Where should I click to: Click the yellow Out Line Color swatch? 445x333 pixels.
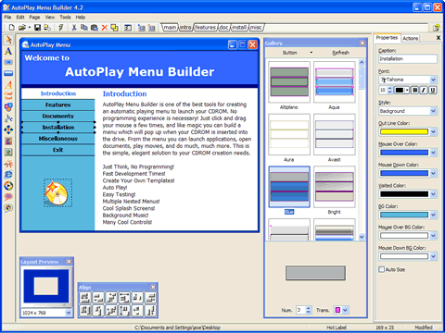(404, 131)
